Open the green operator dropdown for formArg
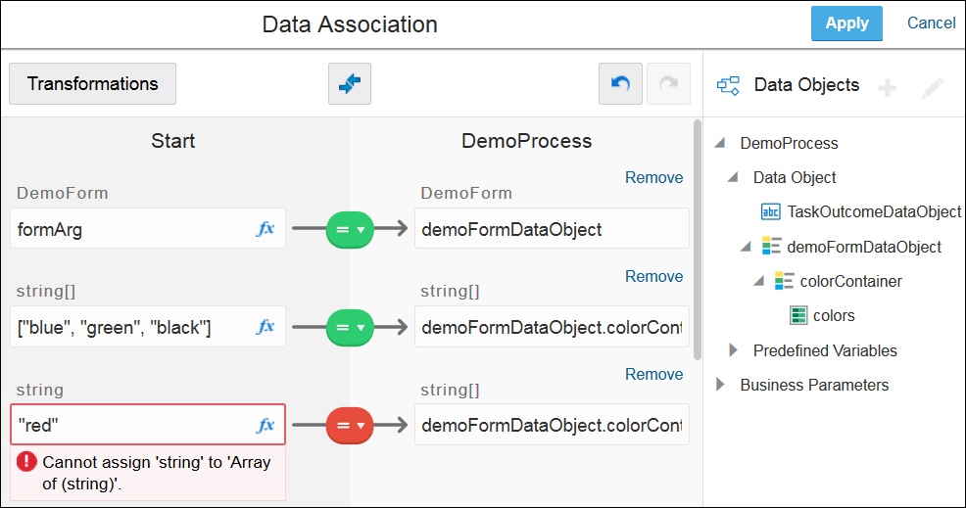 pyautogui.click(x=350, y=229)
